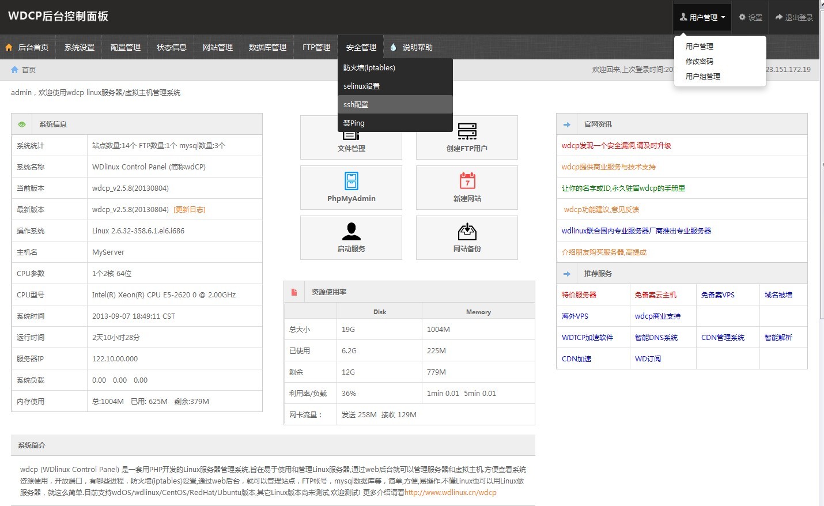
Task: Open the www.wdlinux.cn/wdcp link
Action: tap(450, 492)
